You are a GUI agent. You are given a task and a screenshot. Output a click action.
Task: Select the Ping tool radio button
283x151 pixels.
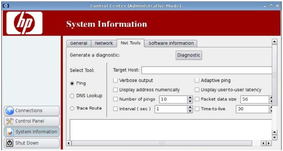coord(72,84)
